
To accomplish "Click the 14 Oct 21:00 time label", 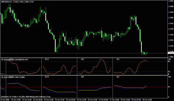I will [27, 100].
